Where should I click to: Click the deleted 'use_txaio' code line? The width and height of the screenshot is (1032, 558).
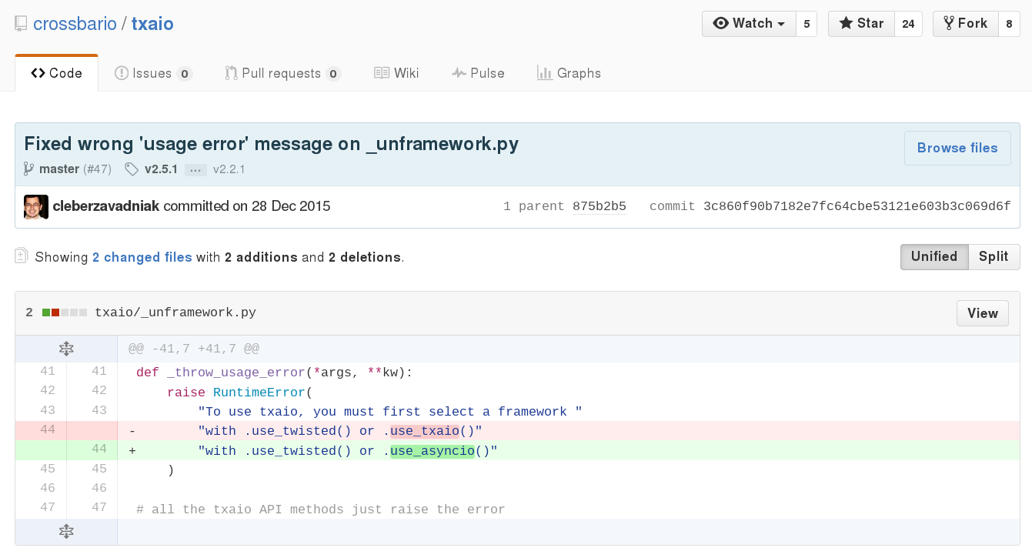click(569, 430)
